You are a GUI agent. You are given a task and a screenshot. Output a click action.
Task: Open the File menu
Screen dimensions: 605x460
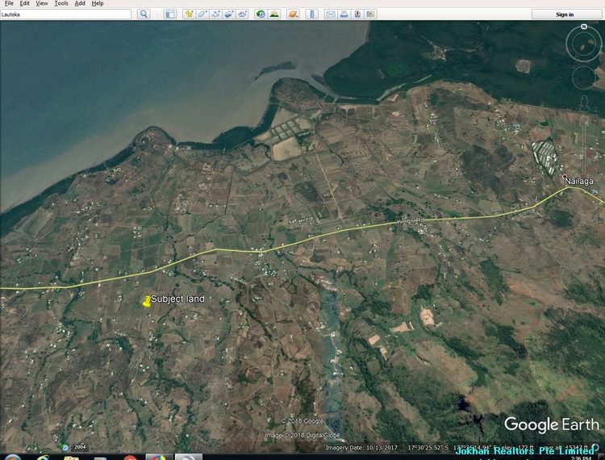tap(9, 3)
